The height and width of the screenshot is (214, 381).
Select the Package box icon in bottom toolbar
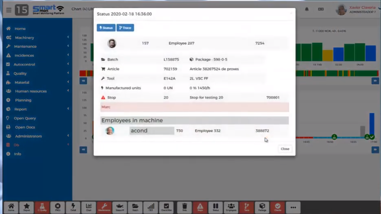[x=262, y=207]
